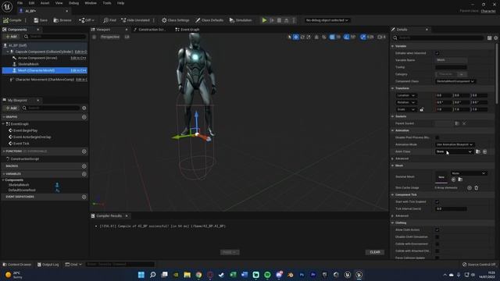Use selected asset for Skeletal Mesh
The image size is (500, 281).
click(x=453, y=180)
